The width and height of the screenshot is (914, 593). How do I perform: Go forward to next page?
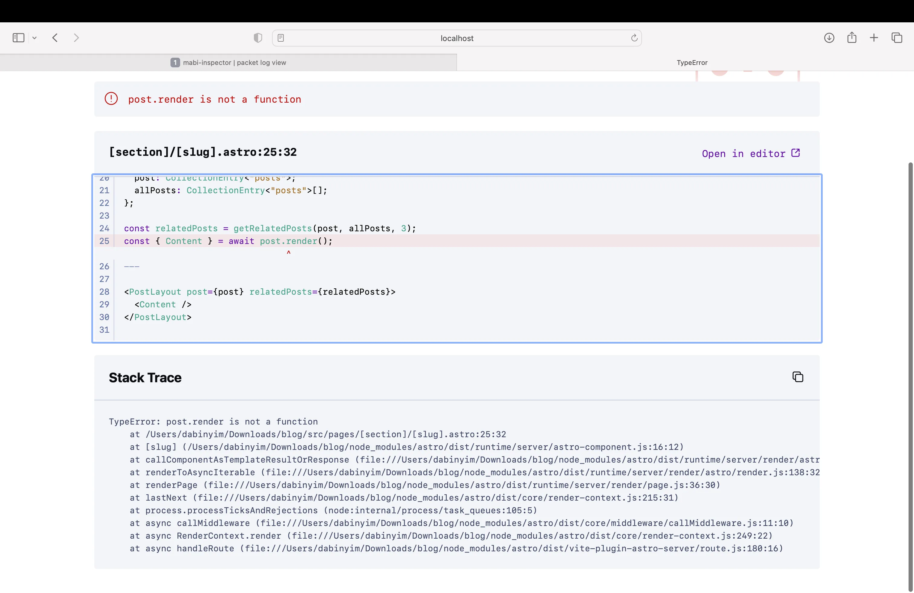pyautogui.click(x=76, y=37)
